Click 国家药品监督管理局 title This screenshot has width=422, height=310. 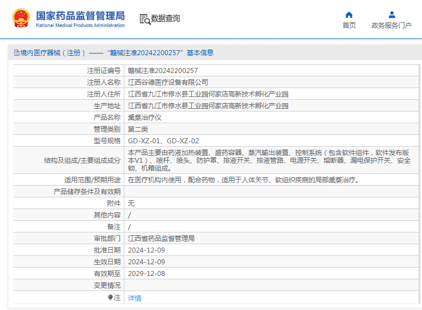(x=80, y=16)
